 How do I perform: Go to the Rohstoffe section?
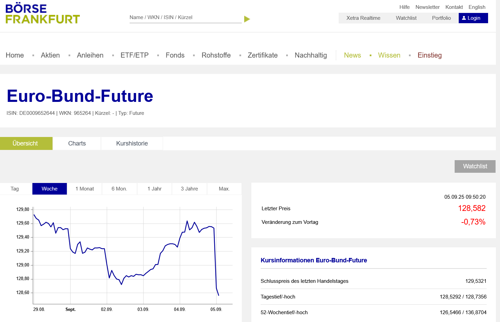(x=216, y=55)
